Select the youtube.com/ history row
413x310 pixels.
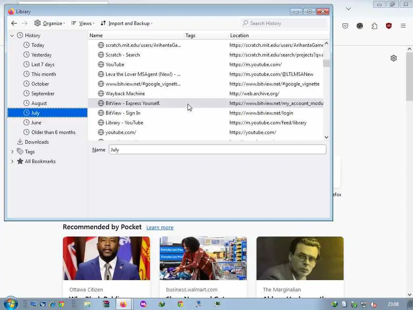(x=205, y=132)
